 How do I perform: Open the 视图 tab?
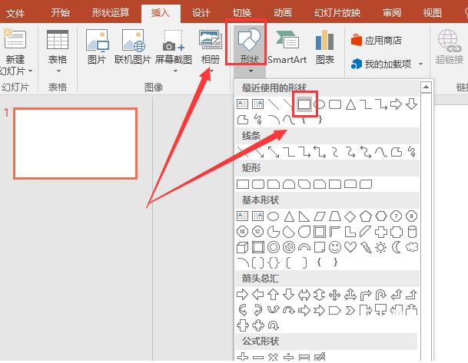[x=432, y=13]
